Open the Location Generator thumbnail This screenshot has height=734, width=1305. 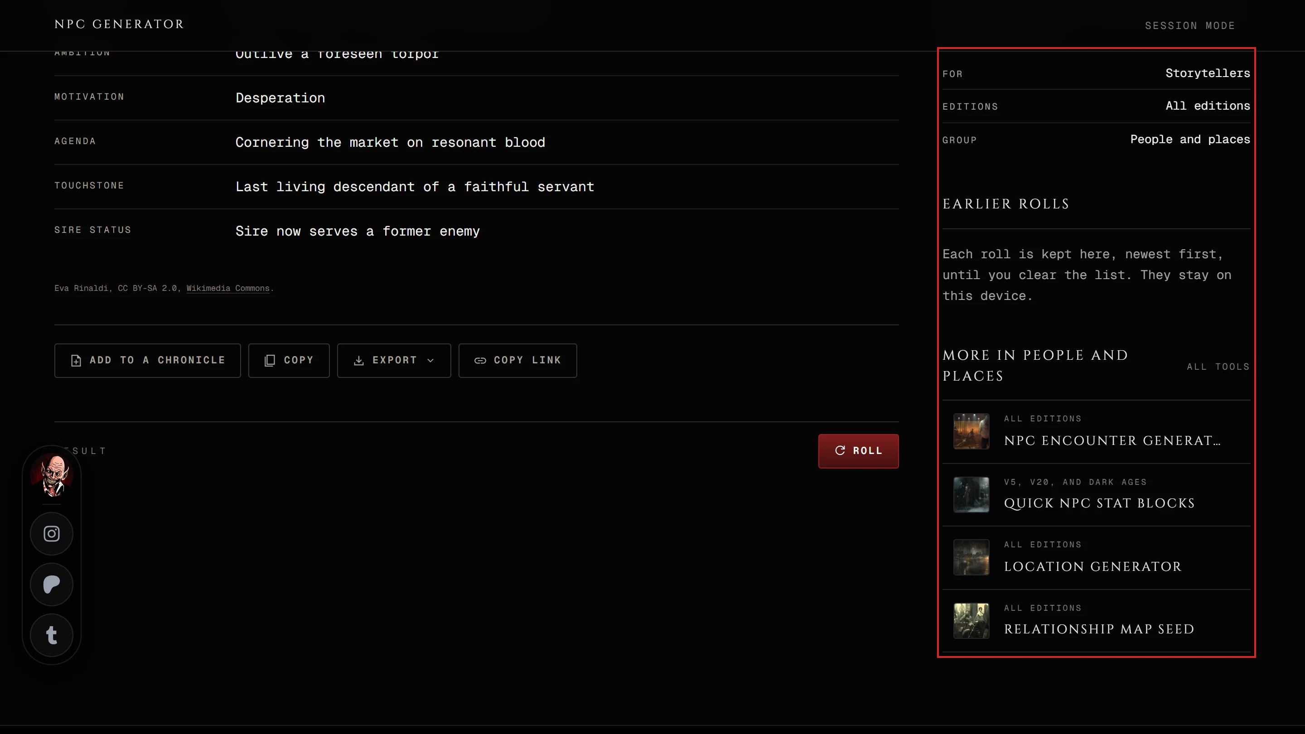971,557
